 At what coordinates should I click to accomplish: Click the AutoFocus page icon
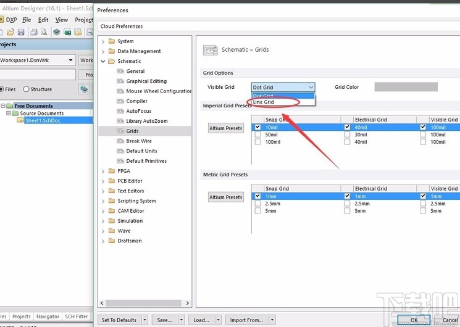[120, 111]
